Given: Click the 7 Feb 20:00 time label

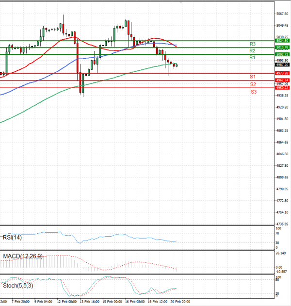Looking at the screenshot, I should [x=20, y=302].
